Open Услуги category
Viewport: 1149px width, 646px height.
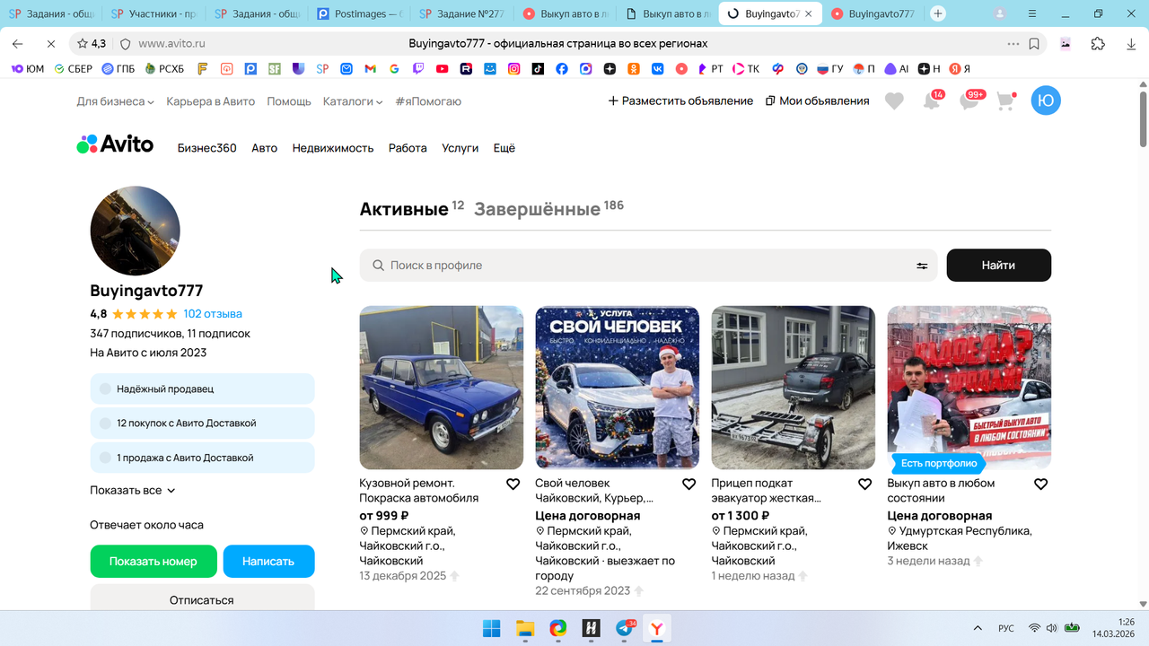(460, 148)
